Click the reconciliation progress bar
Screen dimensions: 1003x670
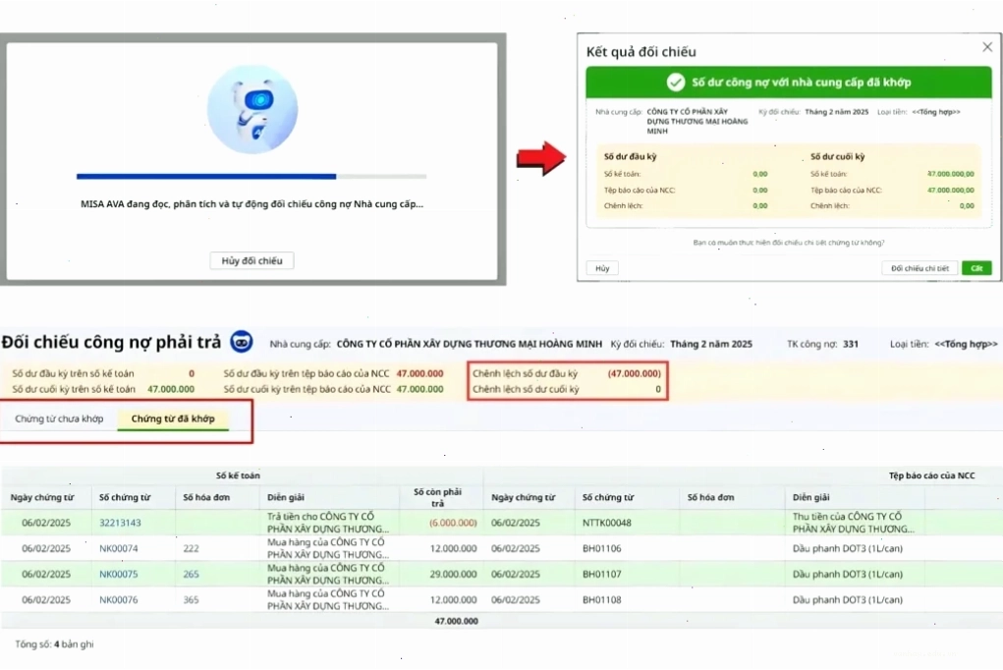pyautogui.click(x=251, y=176)
